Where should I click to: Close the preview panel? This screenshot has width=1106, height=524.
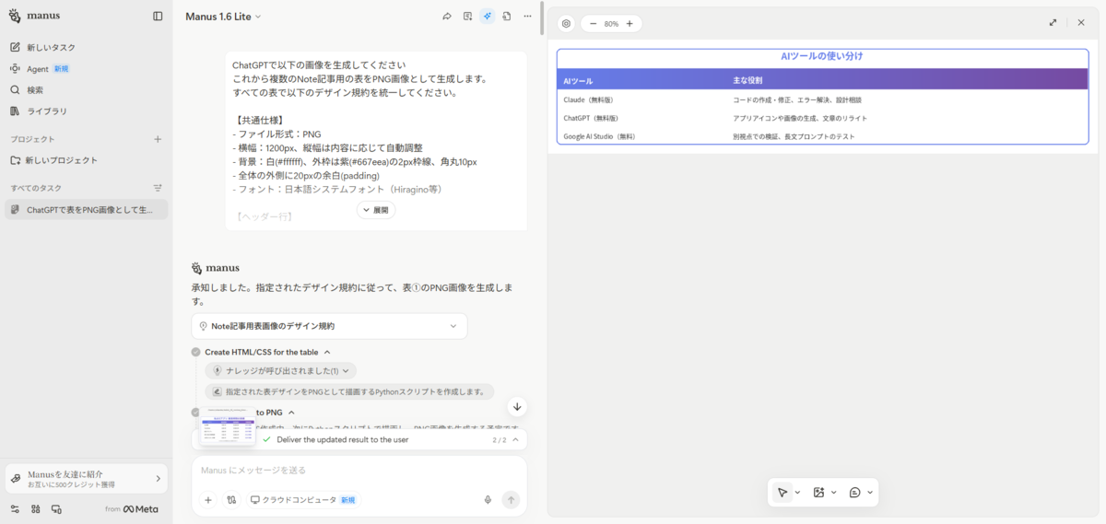pos(1081,22)
